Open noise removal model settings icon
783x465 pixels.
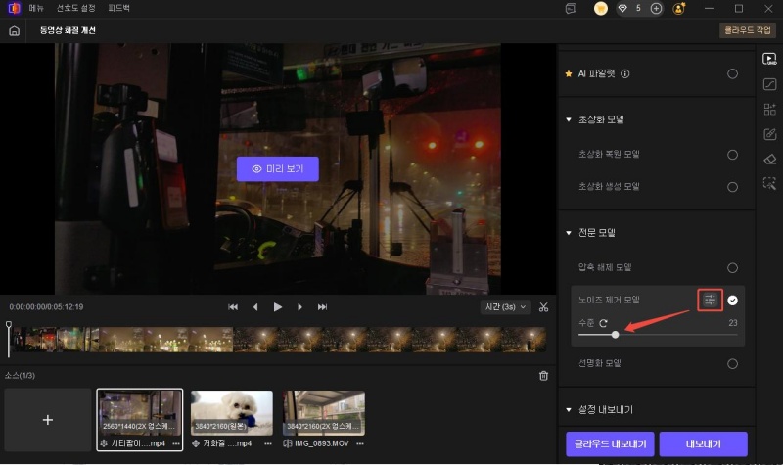click(x=711, y=300)
